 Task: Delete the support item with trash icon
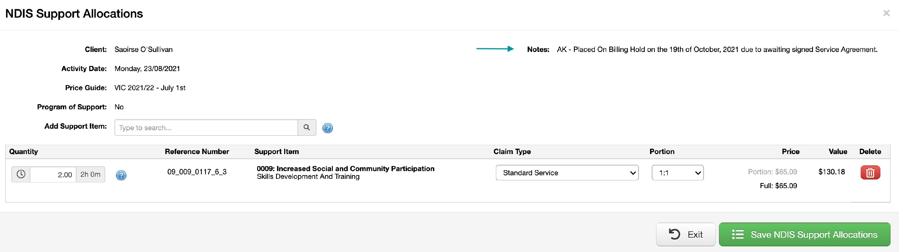coord(870,172)
